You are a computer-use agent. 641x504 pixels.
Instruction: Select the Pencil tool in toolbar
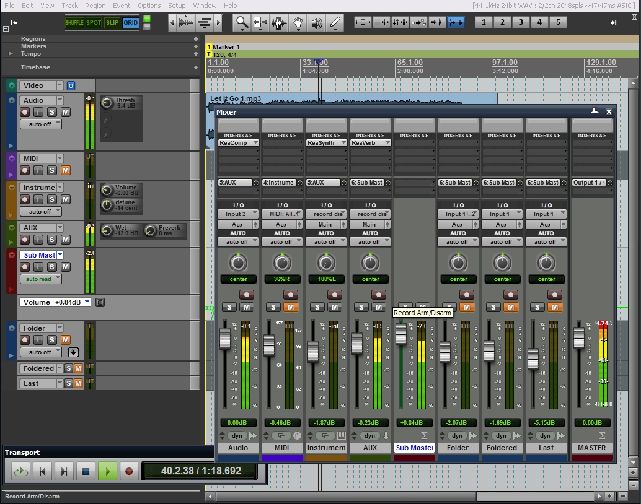coord(335,24)
